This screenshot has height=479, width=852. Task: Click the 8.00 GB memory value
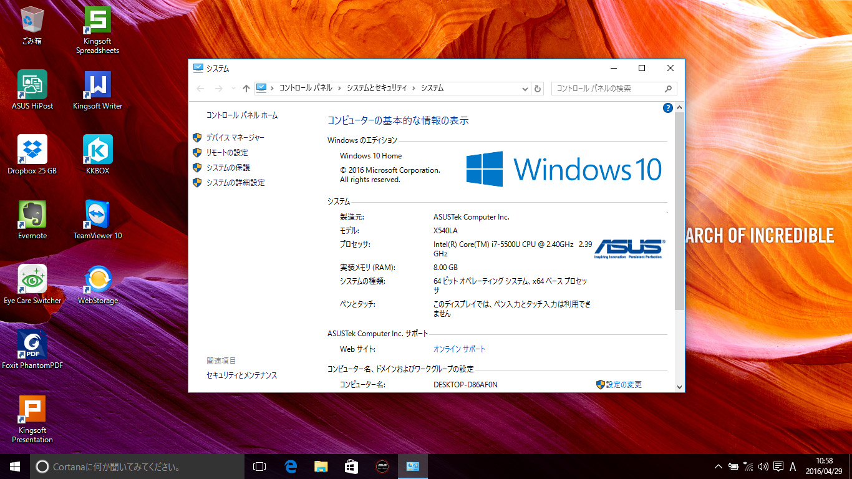pos(445,268)
